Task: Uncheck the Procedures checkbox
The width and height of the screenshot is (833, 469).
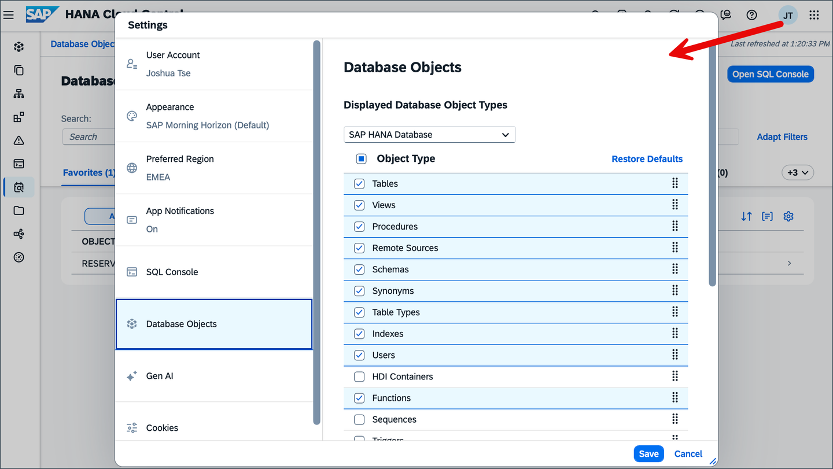Action: click(359, 227)
